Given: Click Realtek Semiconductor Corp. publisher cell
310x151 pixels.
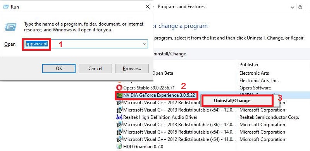Looking at the screenshot, I should (x=269, y=117).
